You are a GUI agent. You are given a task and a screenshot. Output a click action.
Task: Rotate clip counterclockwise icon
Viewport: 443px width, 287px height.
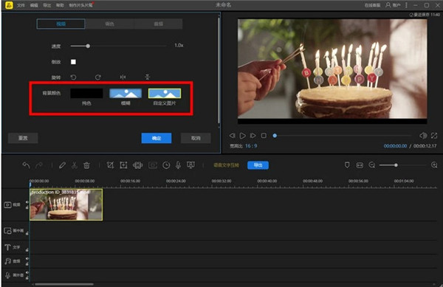point(73,77)
